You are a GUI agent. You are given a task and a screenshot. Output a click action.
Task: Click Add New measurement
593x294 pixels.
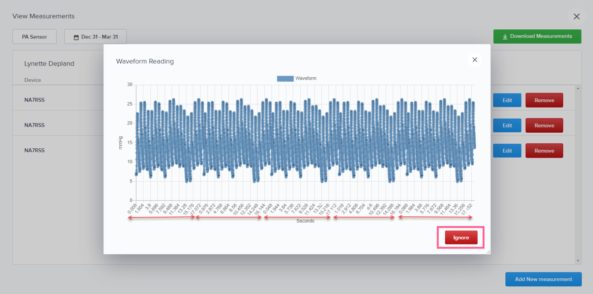(x=543, y=279)
